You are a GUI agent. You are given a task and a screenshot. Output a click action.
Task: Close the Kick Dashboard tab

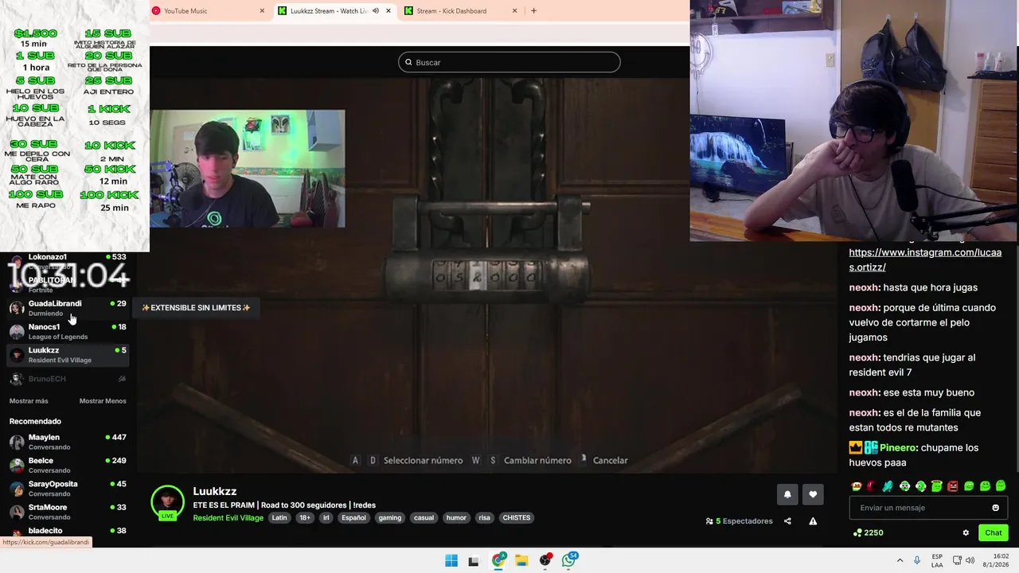coord(514,11)
